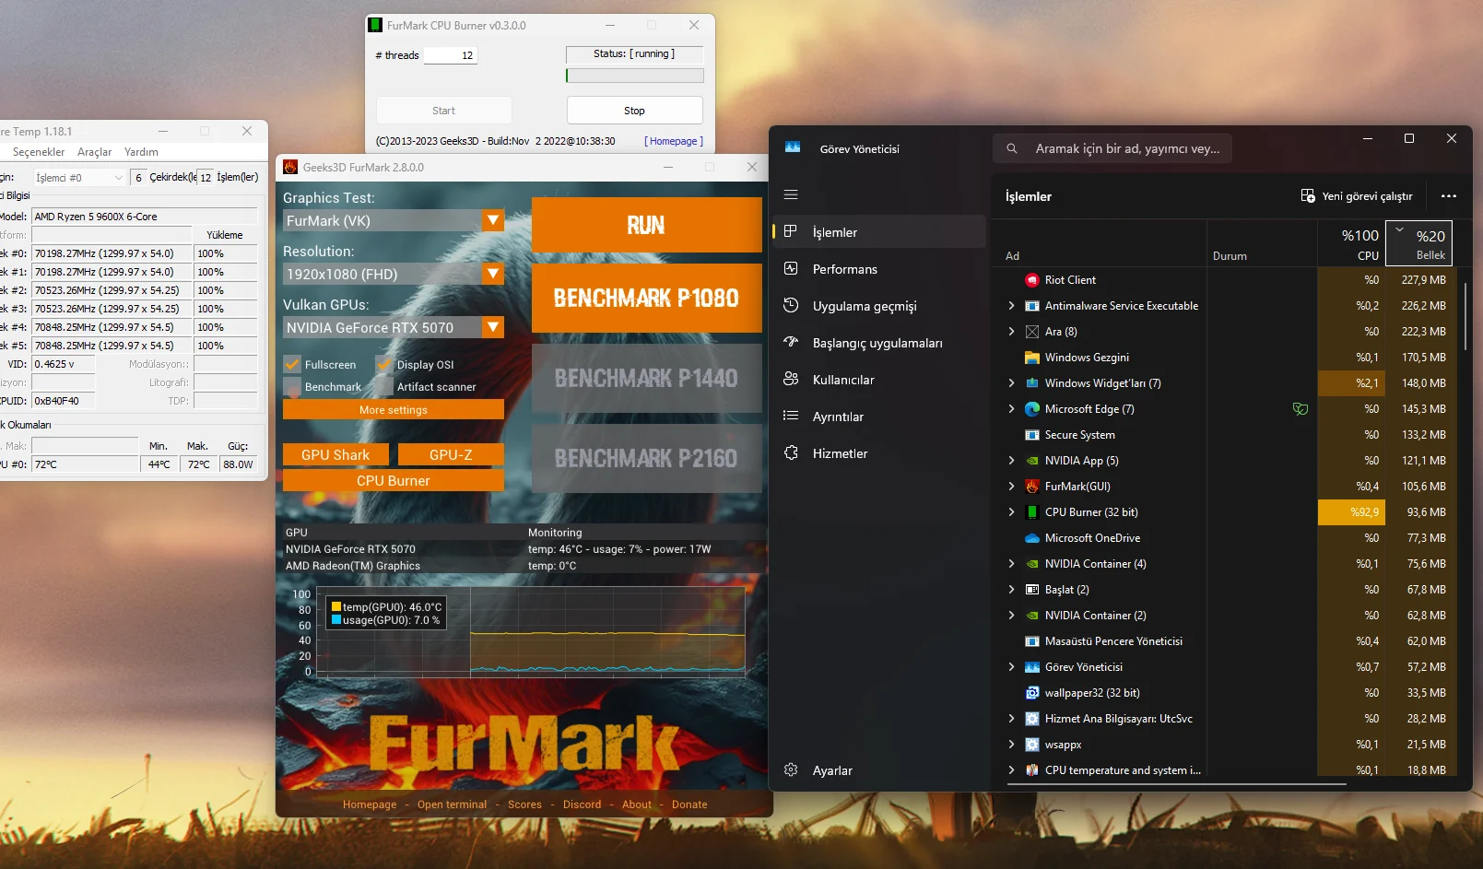Open the Seçenekler menu in Core Temp

39,152
